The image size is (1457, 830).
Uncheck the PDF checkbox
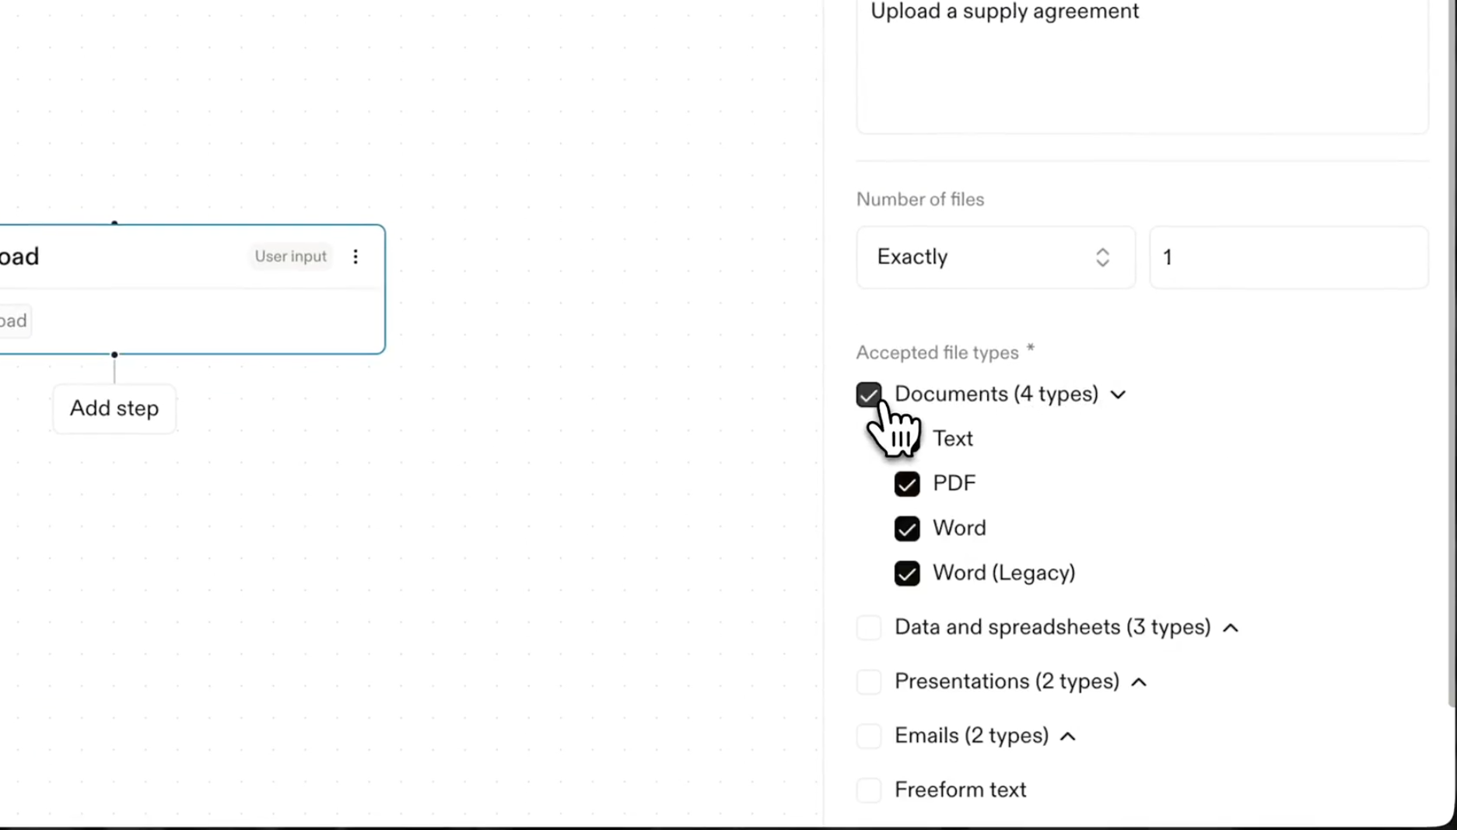coord(906,484)
